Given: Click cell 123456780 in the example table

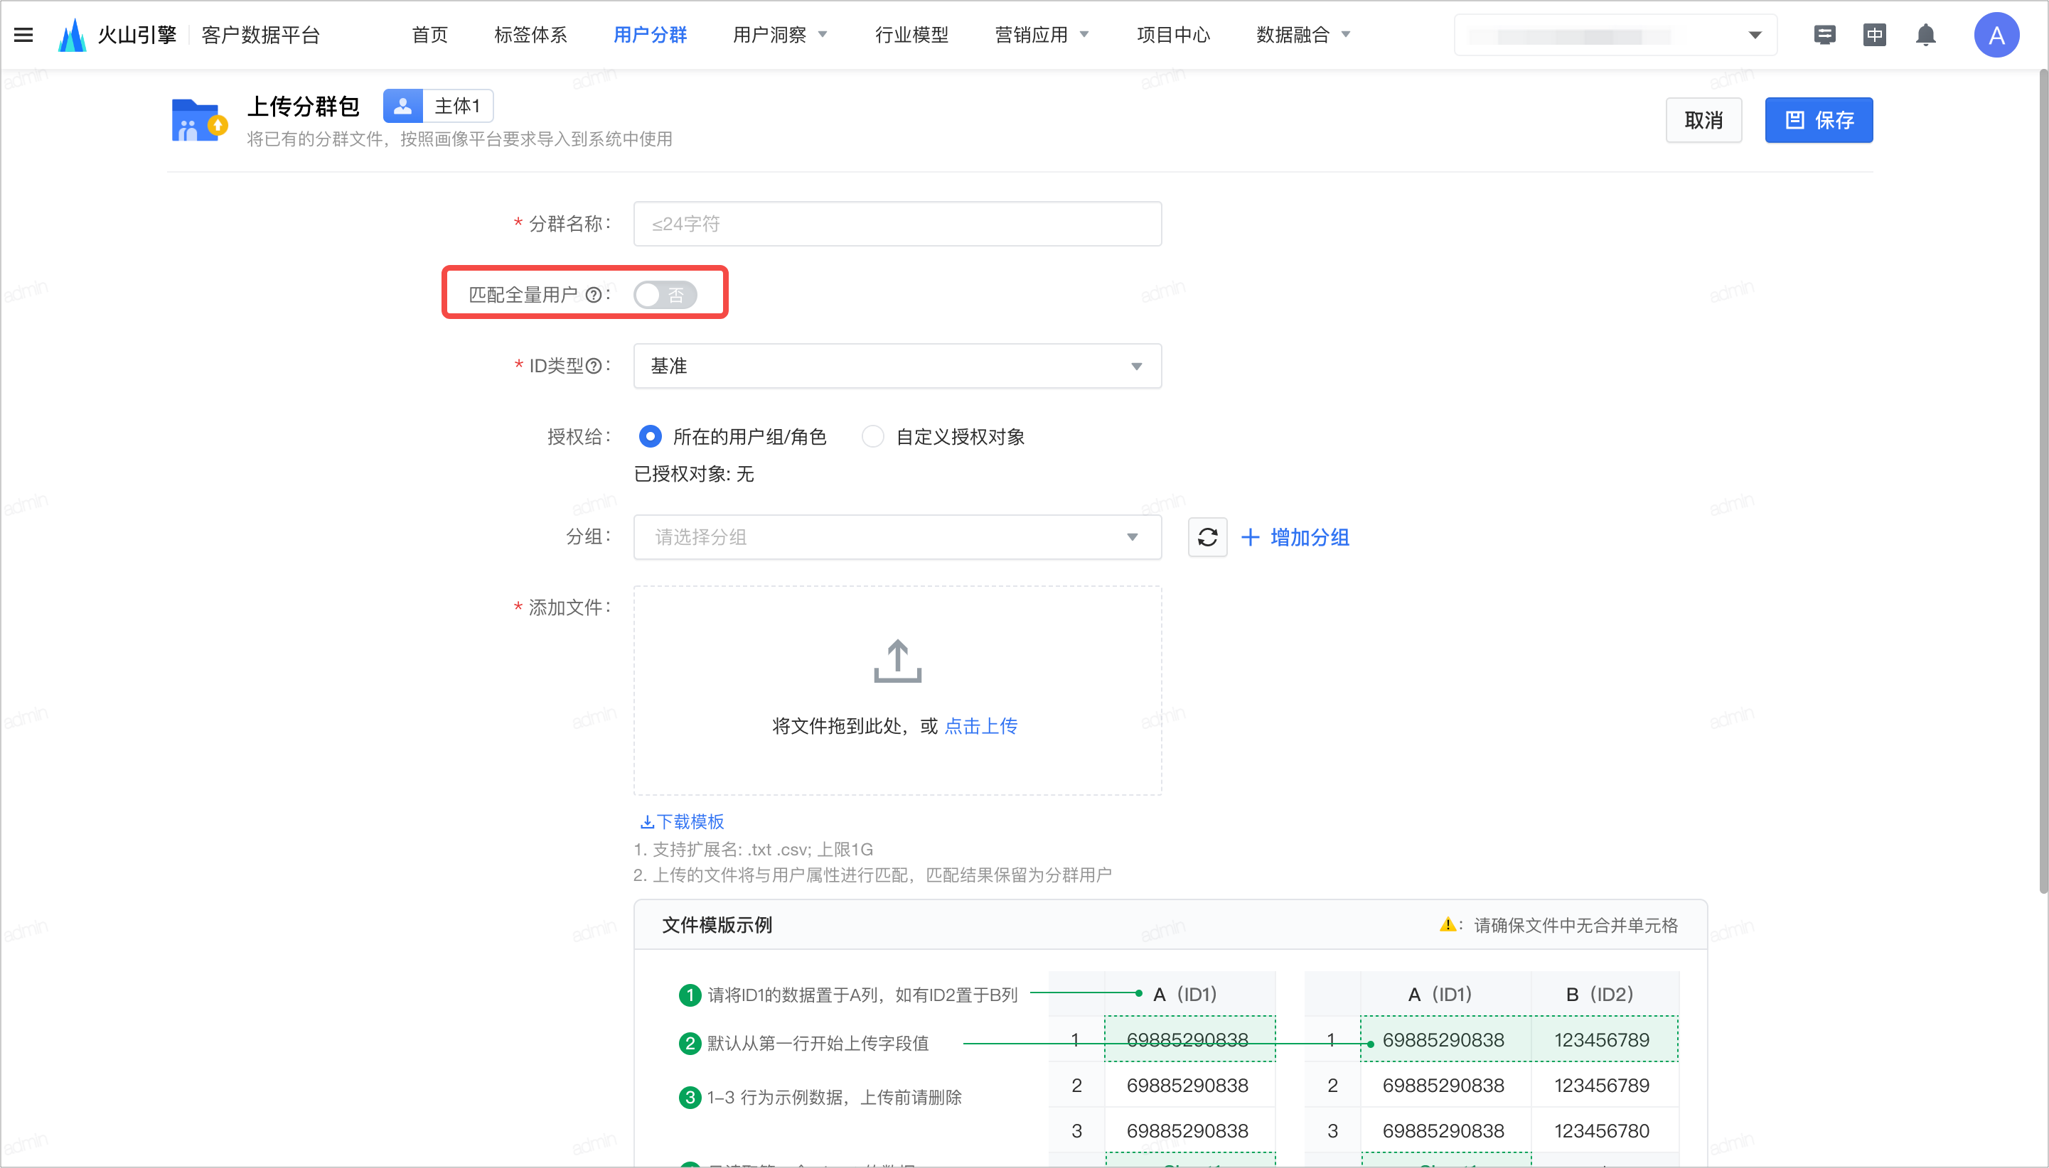Looking at the screenshot, I should (x=1601, y=1130).
